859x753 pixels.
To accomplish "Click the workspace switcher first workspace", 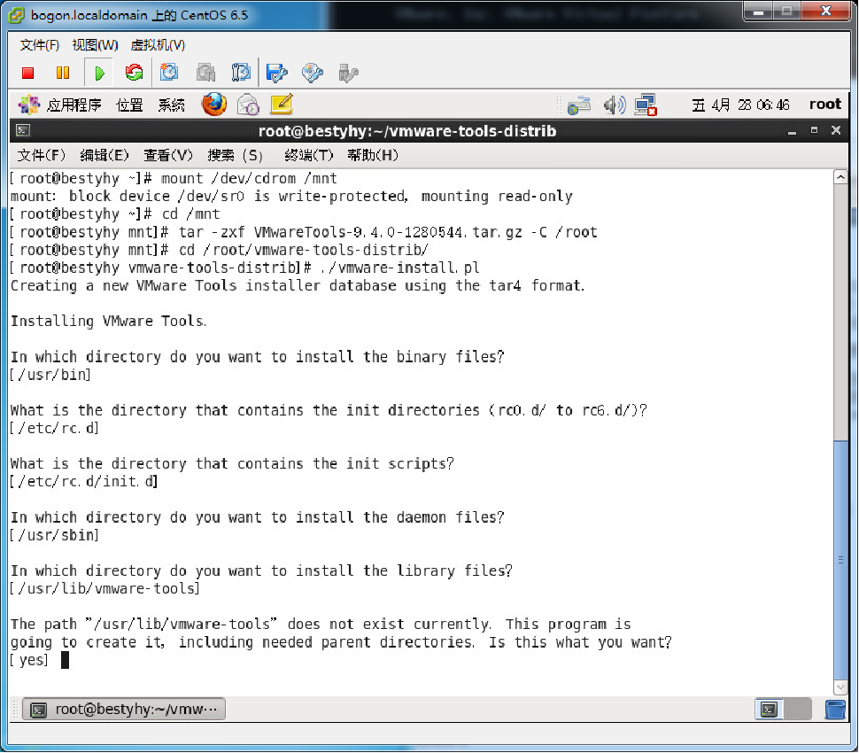I will click(770, 710).
